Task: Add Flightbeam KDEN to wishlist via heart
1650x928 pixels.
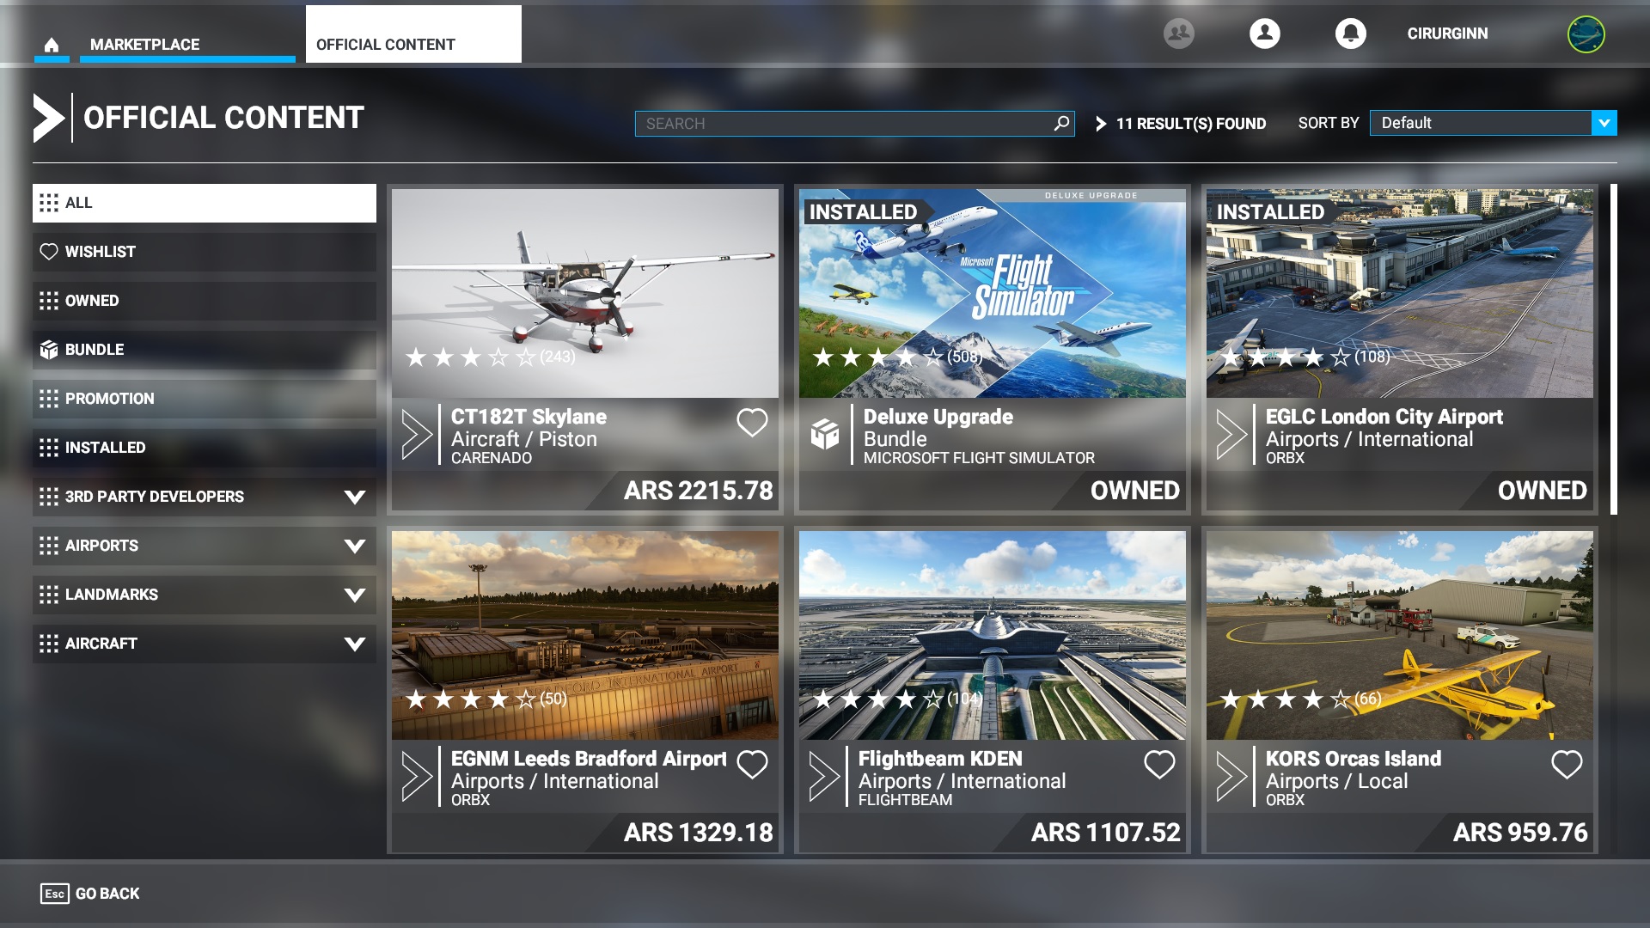Action: [x=1159, y=764]
